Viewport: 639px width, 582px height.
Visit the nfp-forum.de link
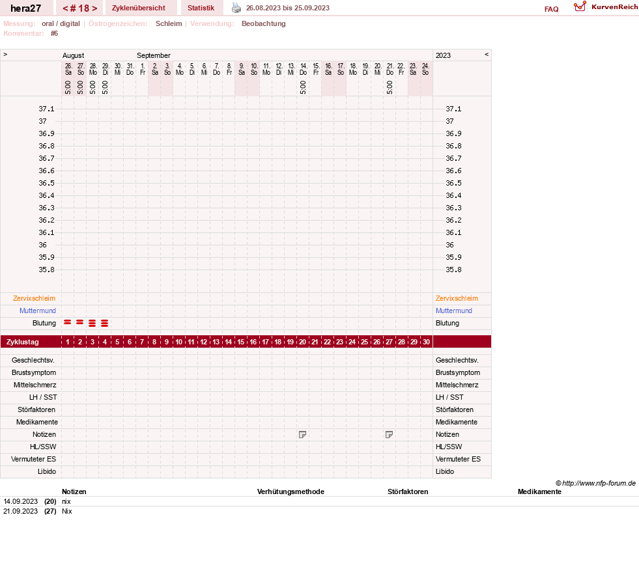[599, 484]
